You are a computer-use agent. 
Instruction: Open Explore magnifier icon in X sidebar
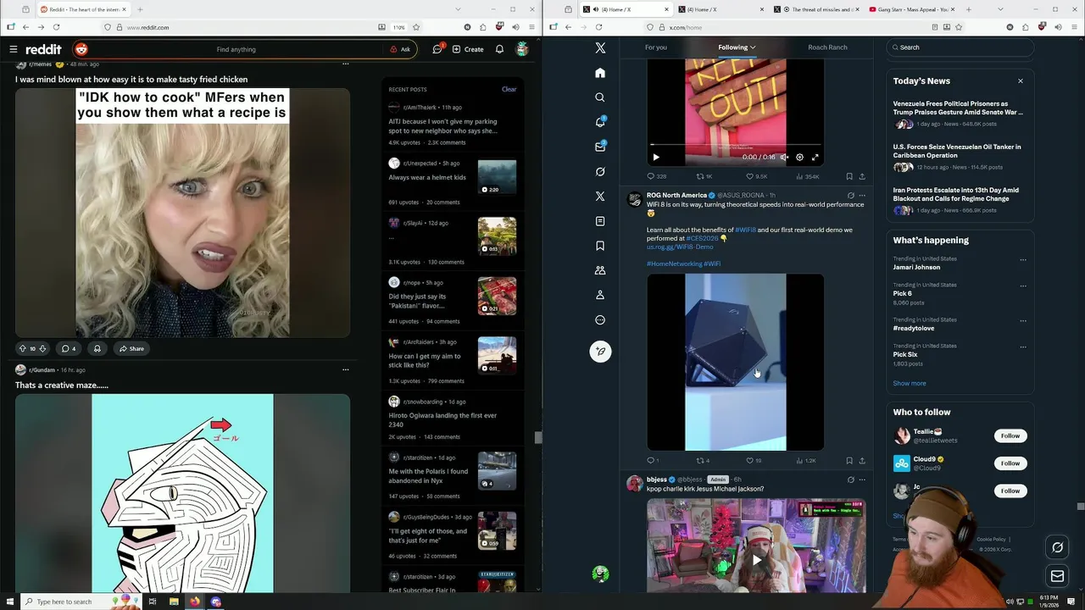(600, 97)
